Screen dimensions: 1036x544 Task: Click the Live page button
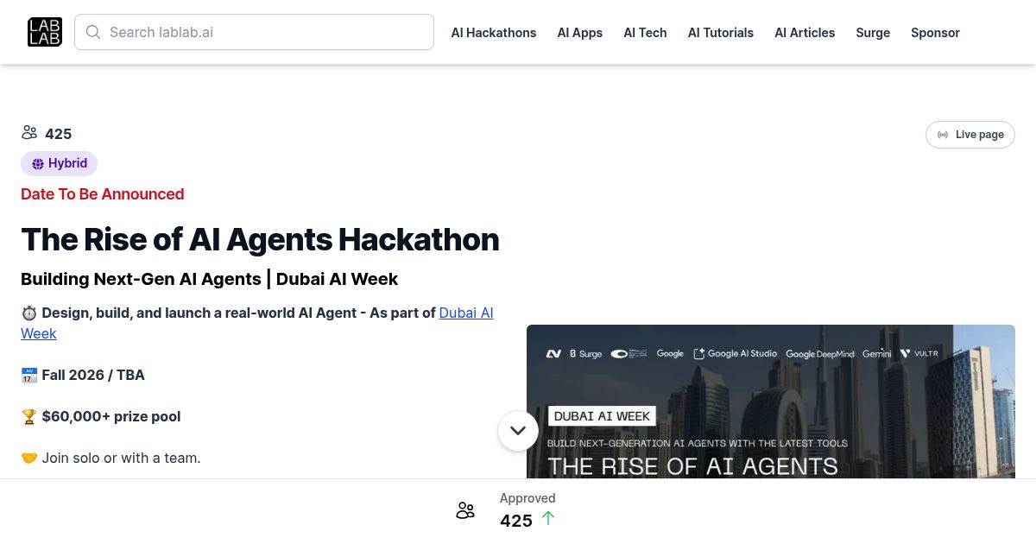coord(970,135)
